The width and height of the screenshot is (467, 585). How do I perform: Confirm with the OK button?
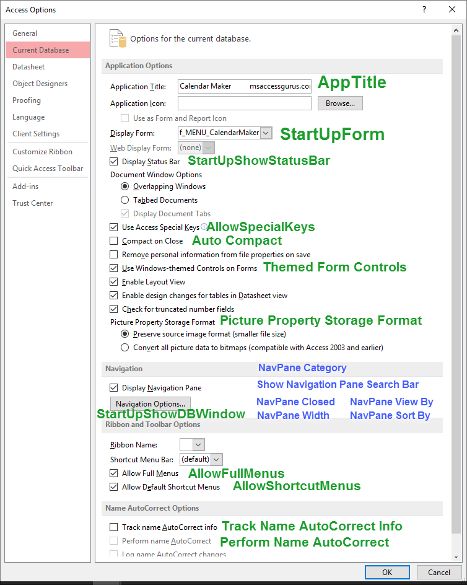[387, 573]
